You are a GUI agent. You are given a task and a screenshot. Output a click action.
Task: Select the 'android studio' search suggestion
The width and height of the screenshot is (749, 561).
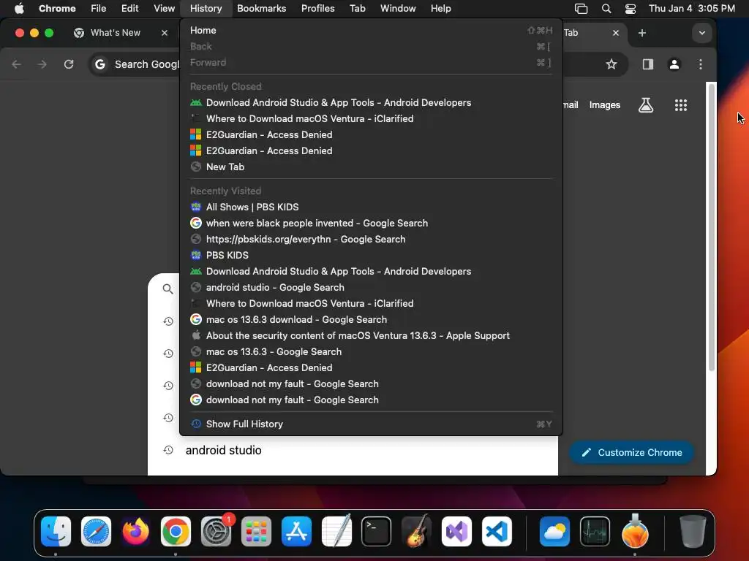click(353, 450)
